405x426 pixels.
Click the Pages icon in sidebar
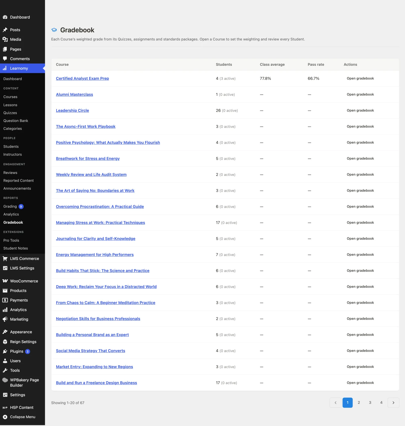pos(5,49)
